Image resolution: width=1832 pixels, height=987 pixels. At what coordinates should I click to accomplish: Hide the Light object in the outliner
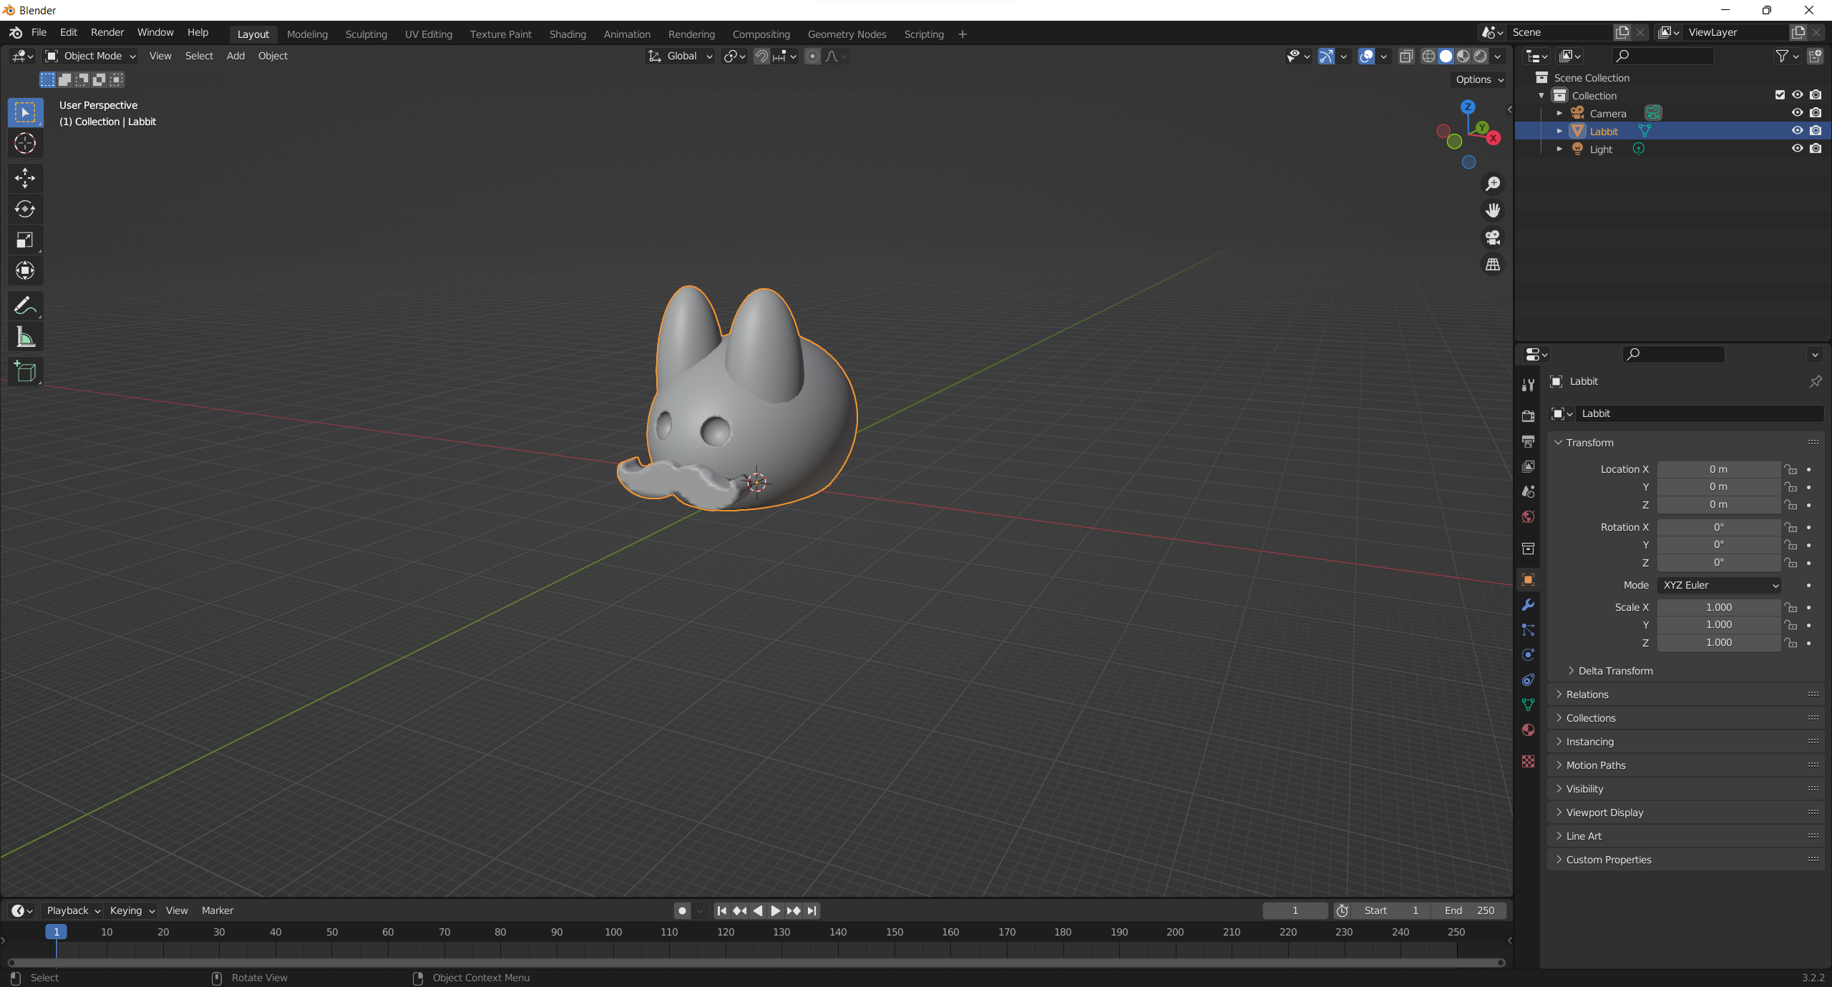pos(1796,149)
